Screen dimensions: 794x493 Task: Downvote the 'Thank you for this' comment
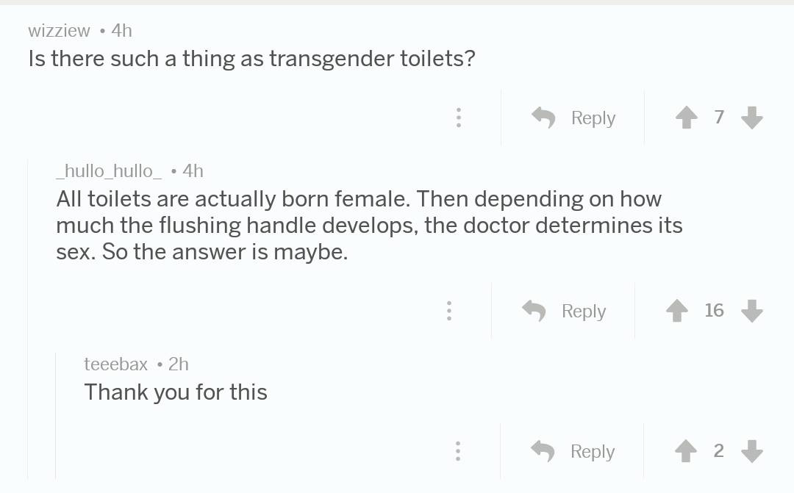(x=751, y=451)
